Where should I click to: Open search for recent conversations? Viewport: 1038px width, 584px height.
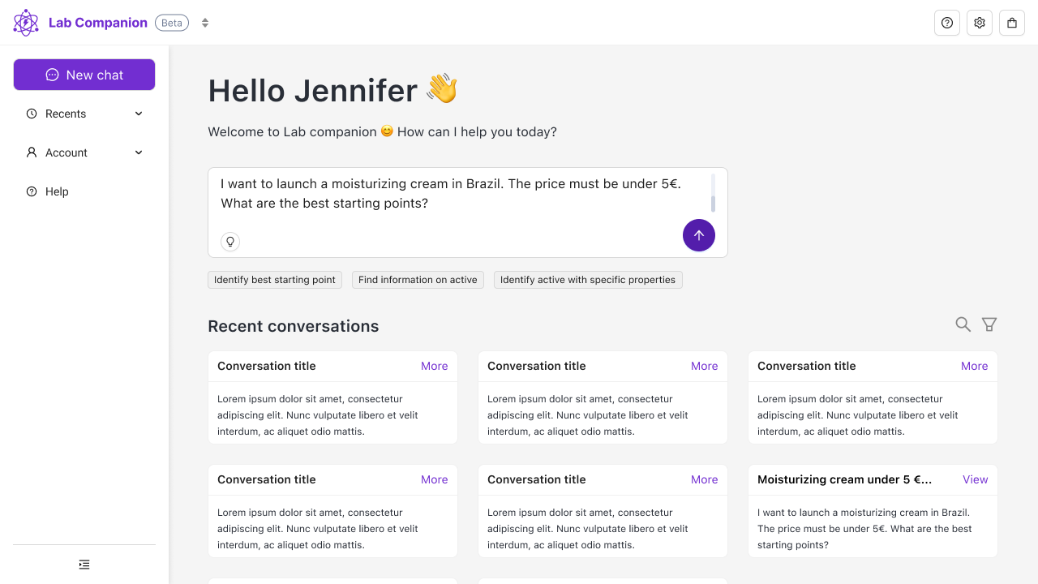(x=963, y=324)
